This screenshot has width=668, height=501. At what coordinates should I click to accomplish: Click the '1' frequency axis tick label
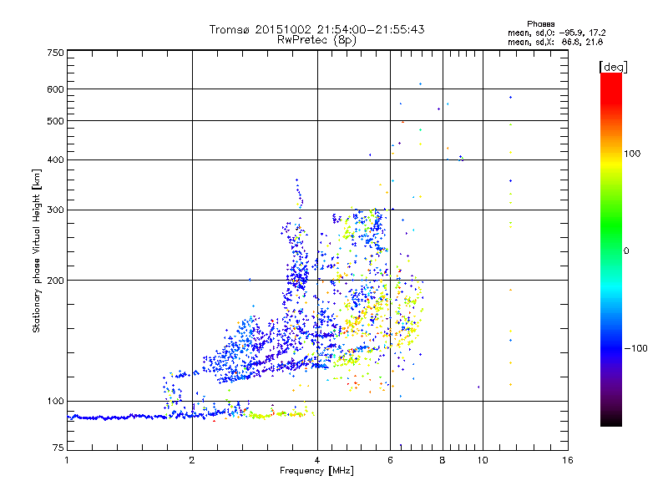pos(67,460)
